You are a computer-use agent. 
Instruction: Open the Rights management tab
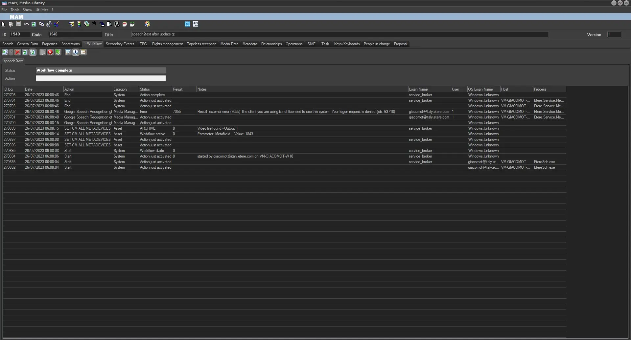(x=167, y=44)
